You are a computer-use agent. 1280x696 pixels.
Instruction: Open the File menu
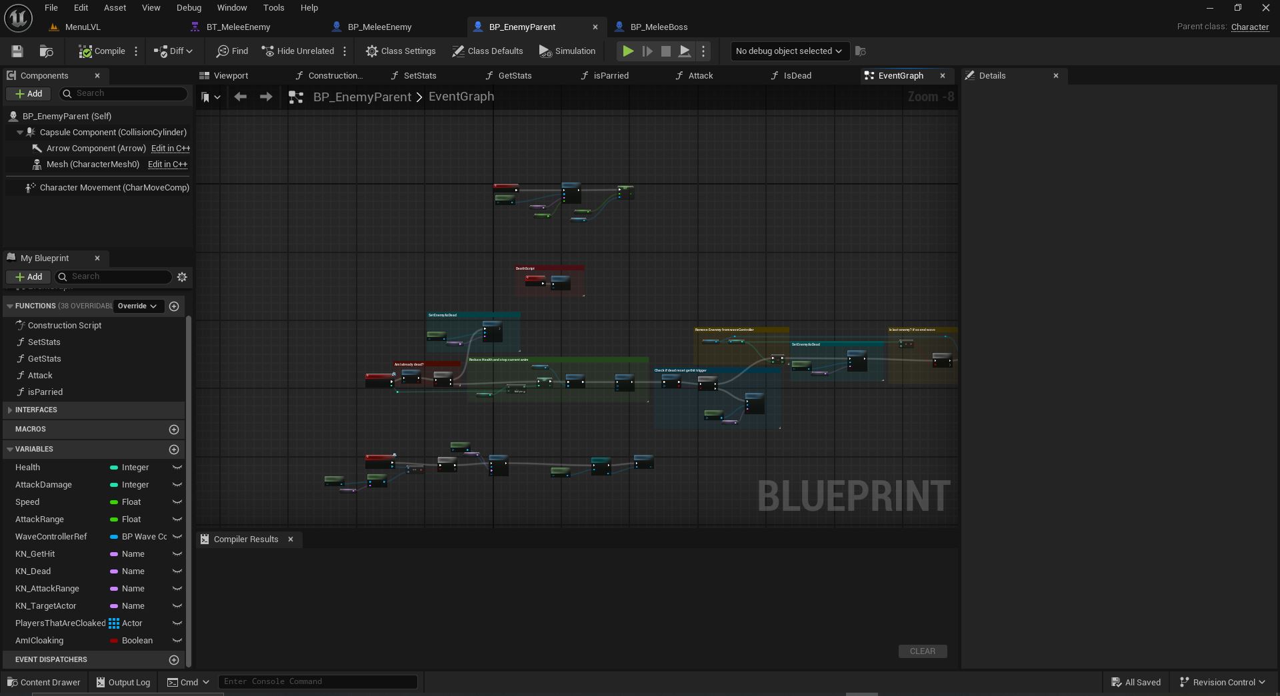click(x=51, y=8)
